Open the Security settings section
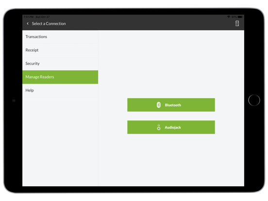 [60, 64]
